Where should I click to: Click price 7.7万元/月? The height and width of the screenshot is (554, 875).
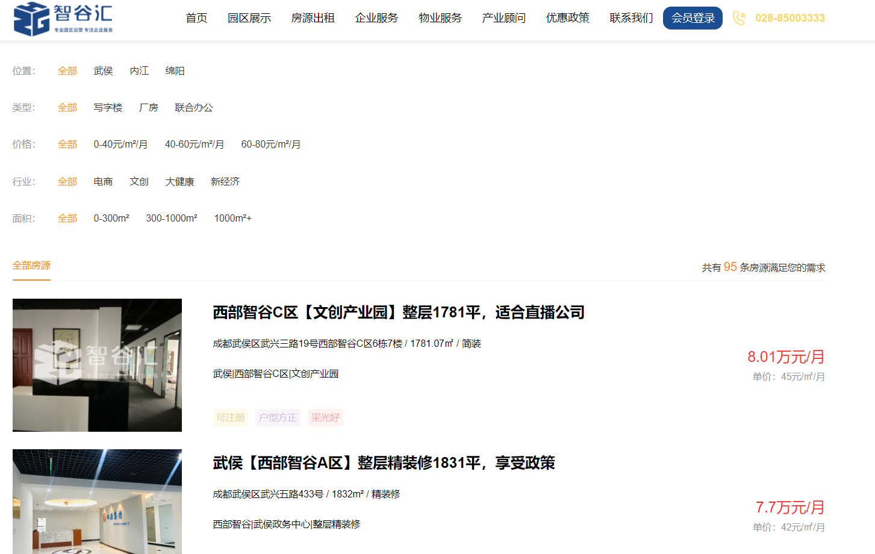790,507
